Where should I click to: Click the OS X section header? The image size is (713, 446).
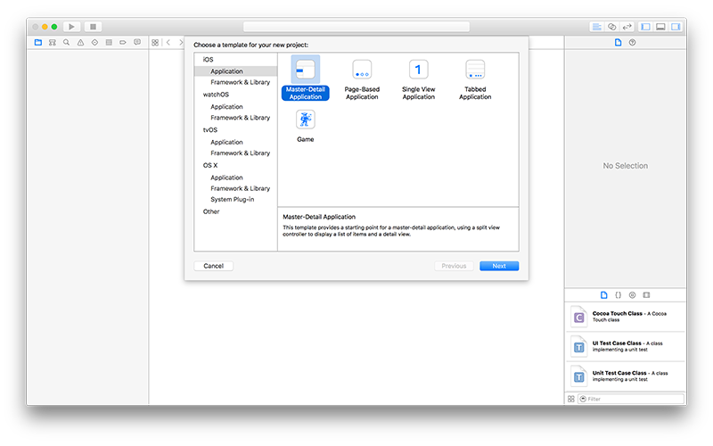click(210, 166)
